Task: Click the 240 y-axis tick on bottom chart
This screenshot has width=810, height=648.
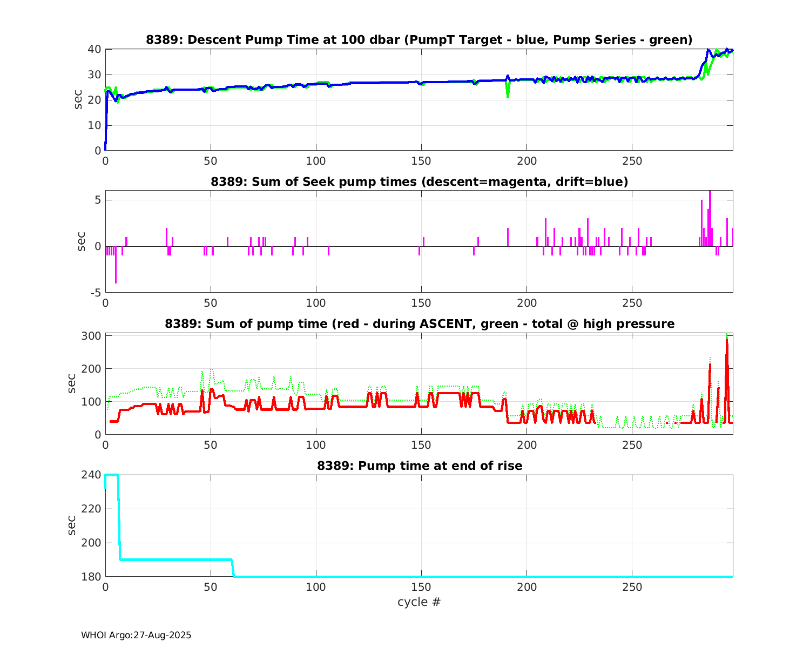Action: coord(92,475)
